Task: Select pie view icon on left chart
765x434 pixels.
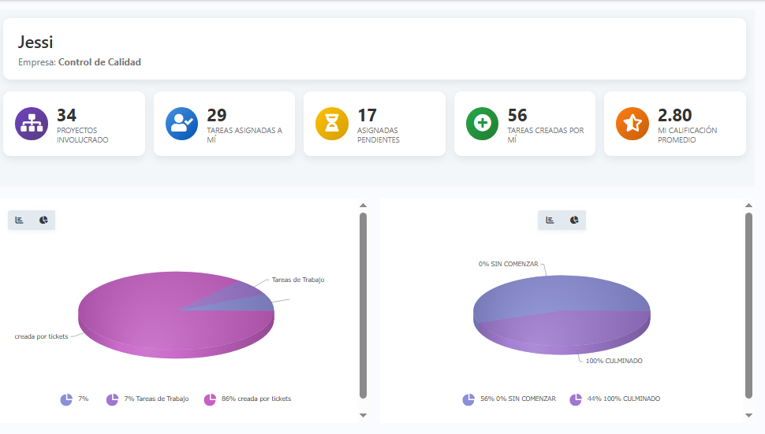Action: tap(43, 220)
